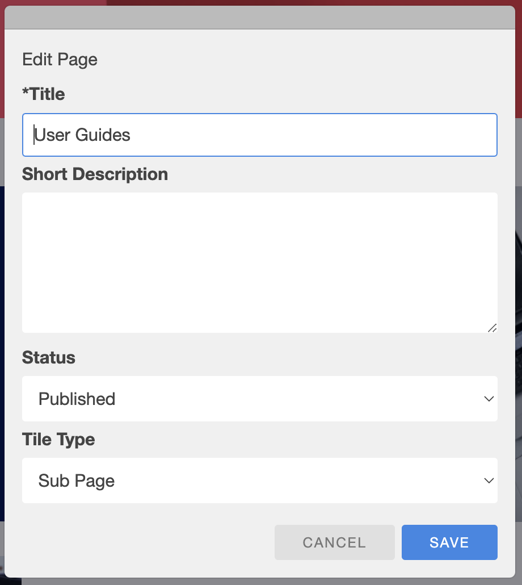Click the Tile Type field label
The image size is (522, 585).
[58, 440]
